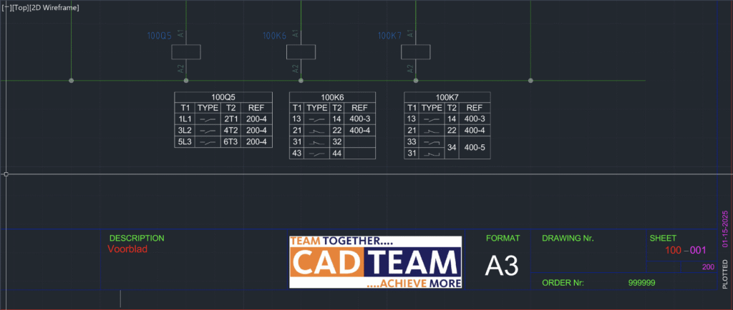733x310 pixels.
Task: Select the blue 100Q5 tag above the coil
Action: coord(160,36)
